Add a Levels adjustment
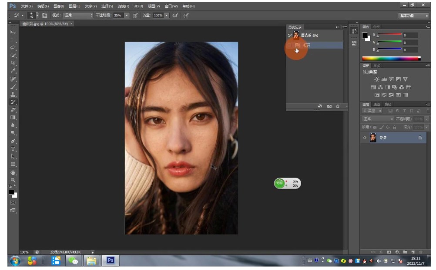 point(384,79)
